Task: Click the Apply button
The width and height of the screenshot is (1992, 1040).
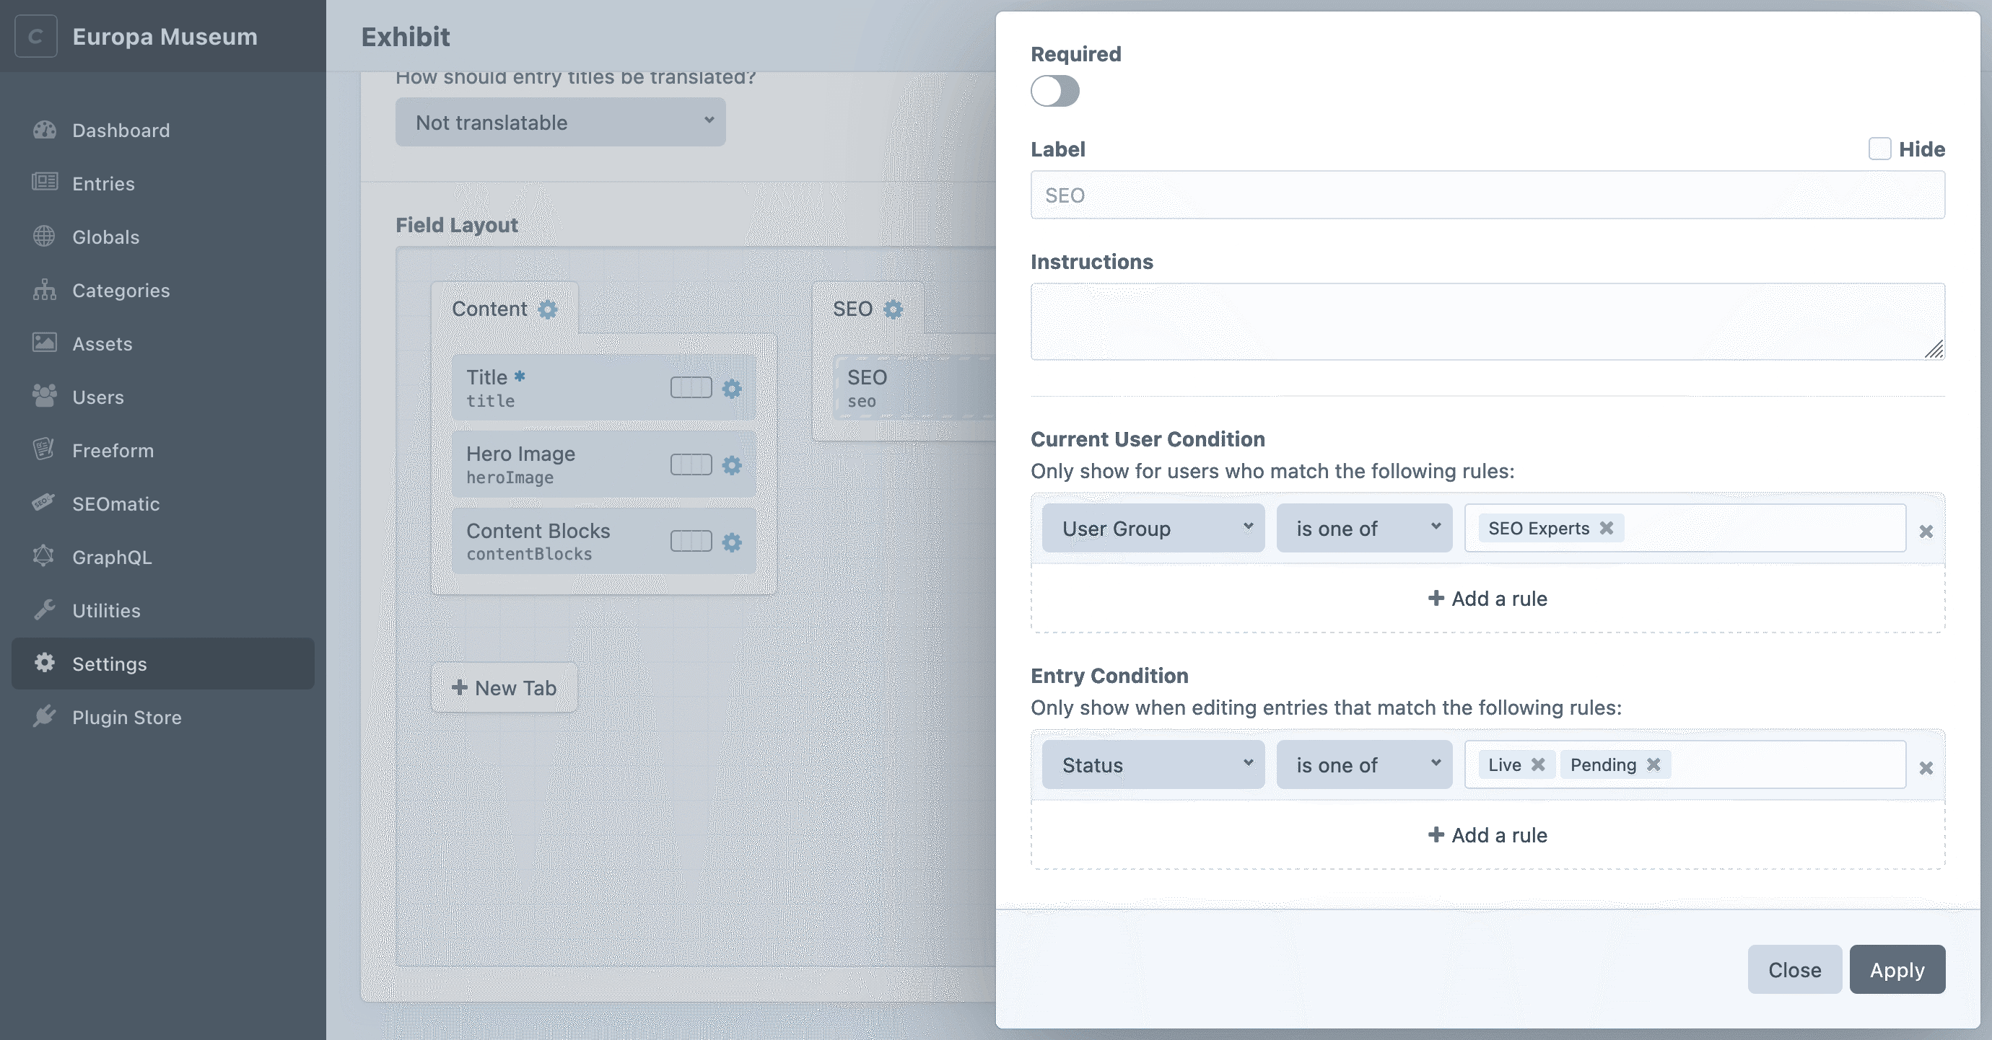Action: [x=1897, y=969]
